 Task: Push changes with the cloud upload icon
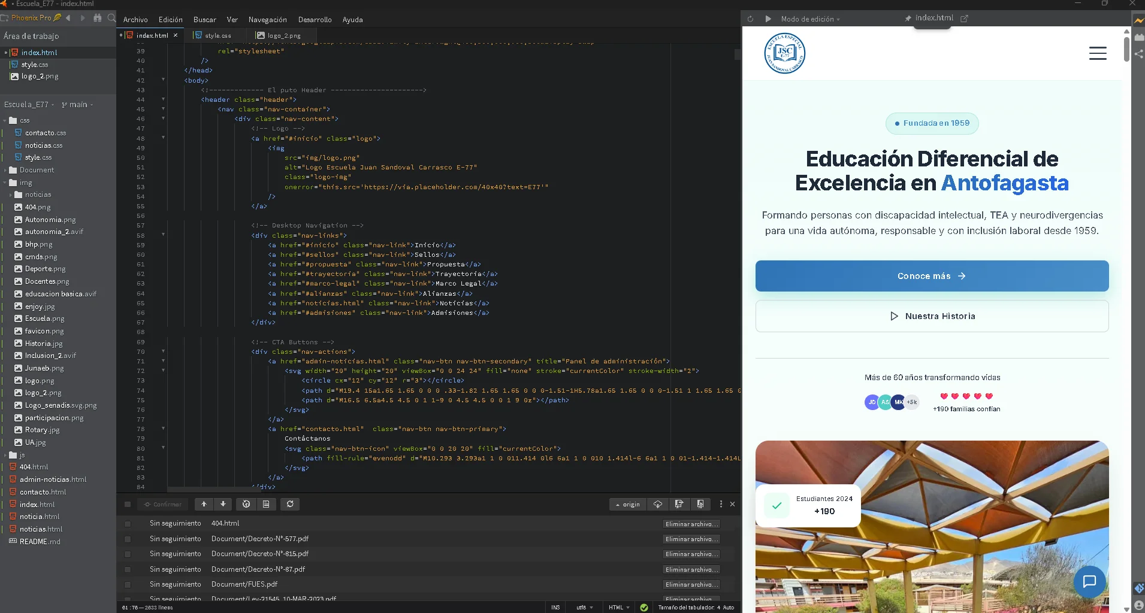tap(657, 504)
